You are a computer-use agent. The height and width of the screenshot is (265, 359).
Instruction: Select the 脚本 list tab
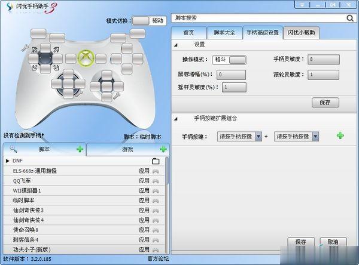44,149
